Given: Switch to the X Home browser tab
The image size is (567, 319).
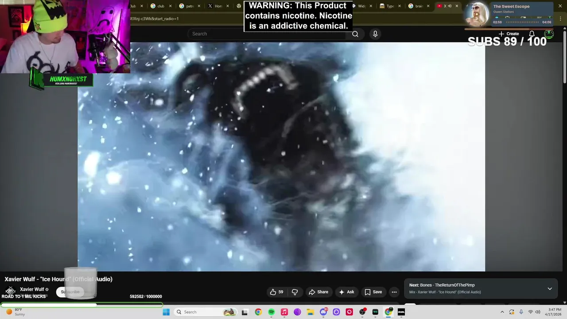Looking at the screenshot, I should [217, 6].
